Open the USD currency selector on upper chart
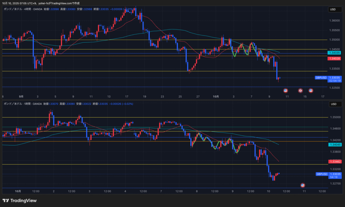Viewport: 345px width, 207px height. (333, 10)
